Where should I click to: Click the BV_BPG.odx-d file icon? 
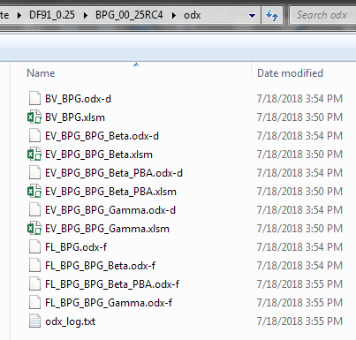click(x=34, y=98)
